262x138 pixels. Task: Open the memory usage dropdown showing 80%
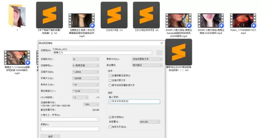tap(91, 105)
